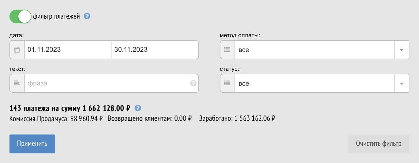This screenshot has width=419, height=163.
Task: Click help icon next to payments total
Action: [138, 108]
